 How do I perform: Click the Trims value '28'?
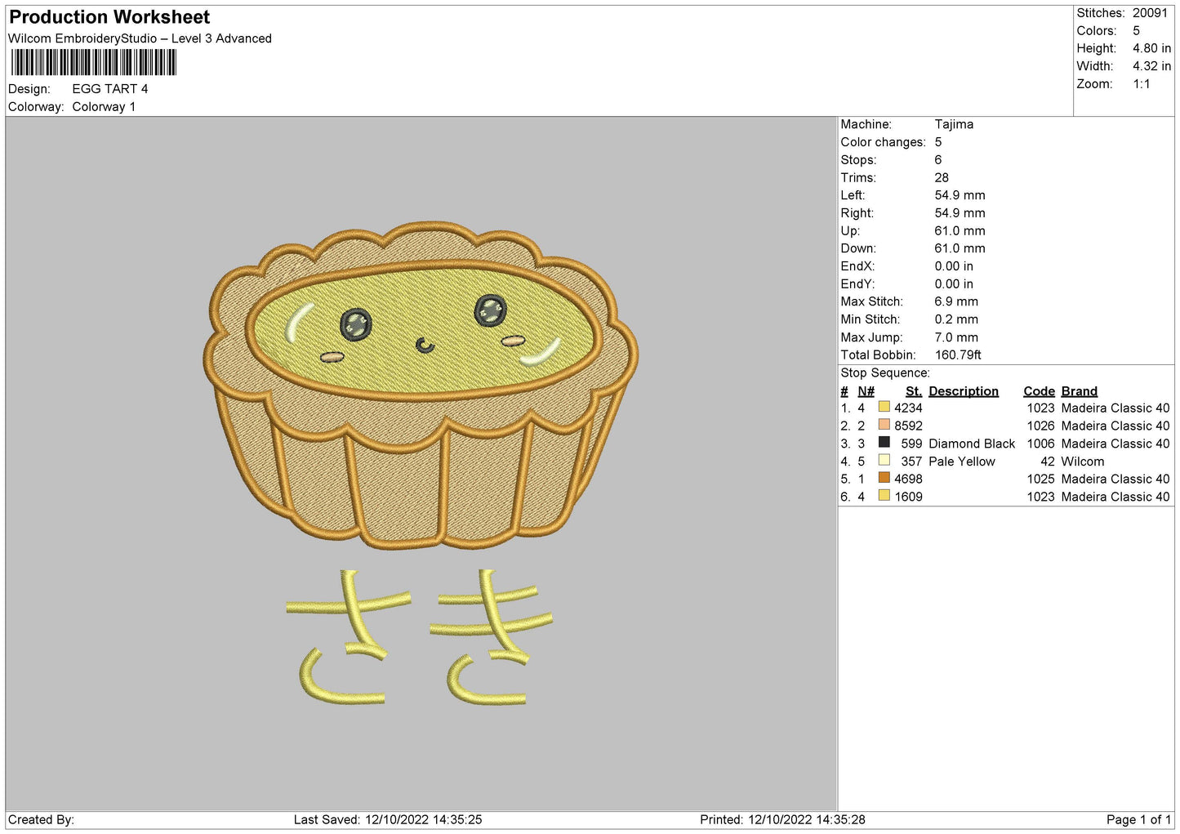pyautogui.click(x=942, y=178)
